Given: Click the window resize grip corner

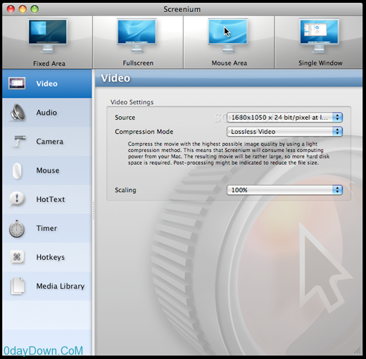Looking at the screenshot, I should click(x=358, y=351).
